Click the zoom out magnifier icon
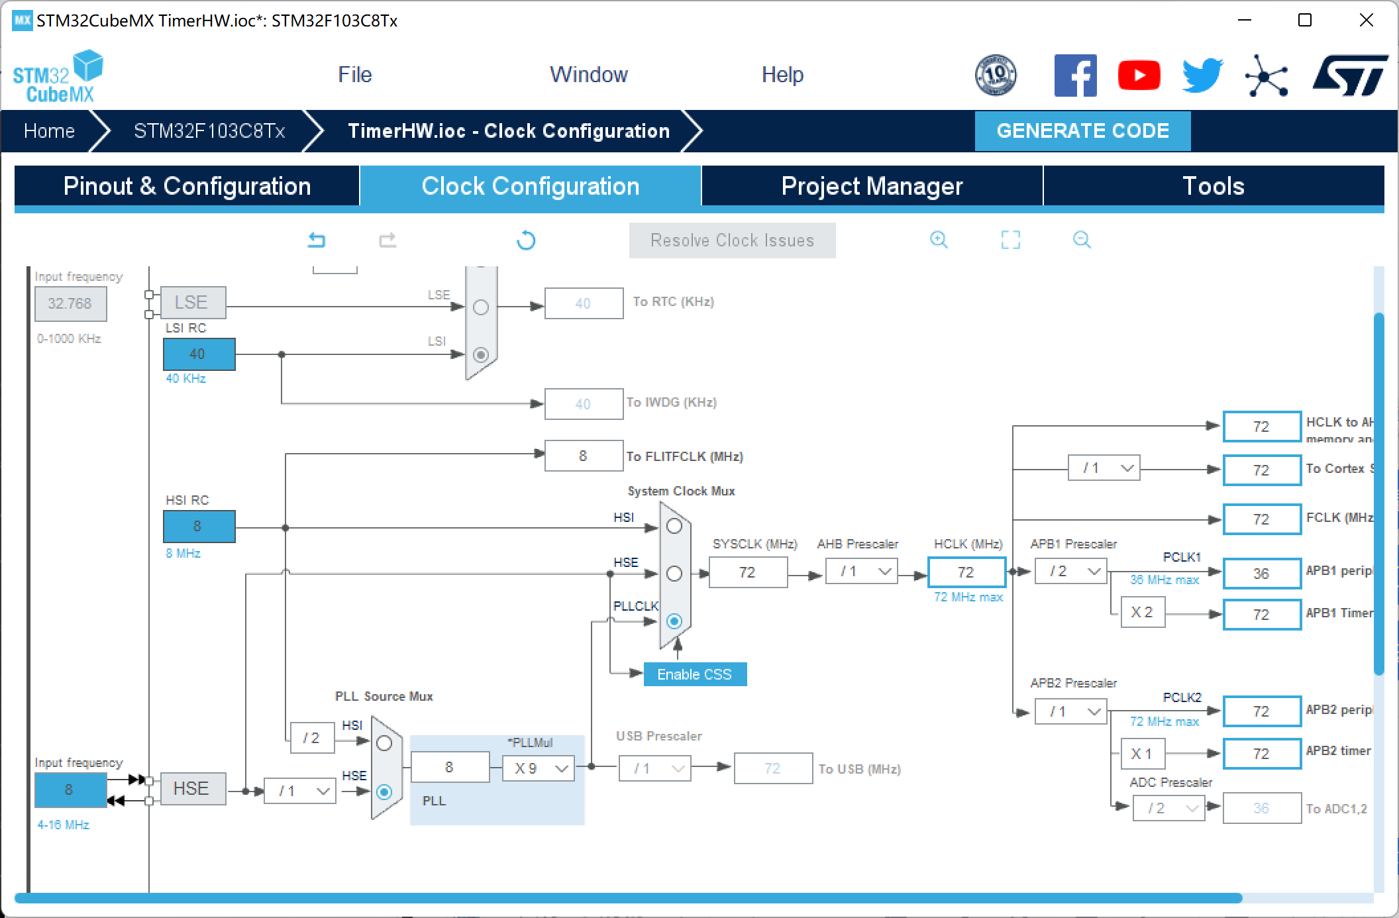The image size is (1399, 918). pos(1082,240)
